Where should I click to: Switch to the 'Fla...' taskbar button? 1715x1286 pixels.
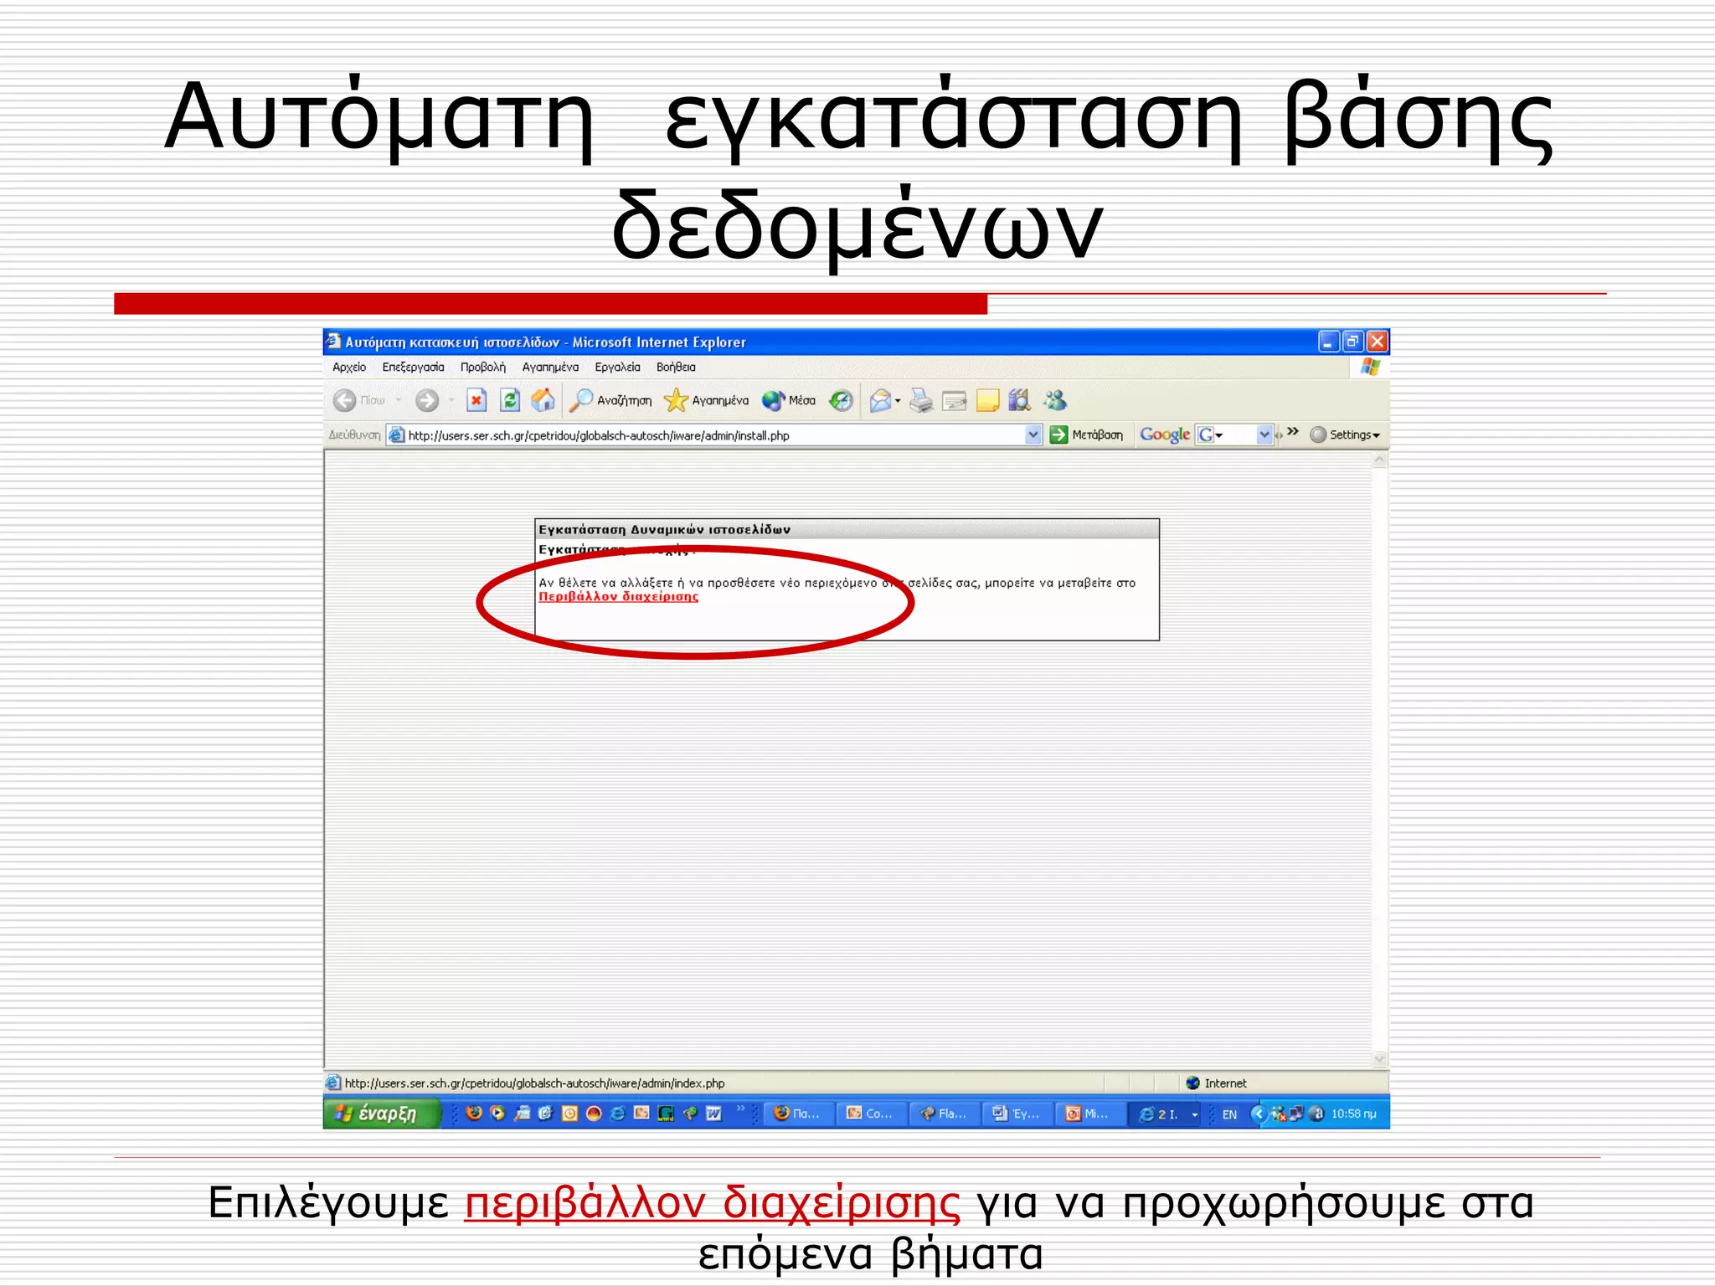pos(943,1114)
